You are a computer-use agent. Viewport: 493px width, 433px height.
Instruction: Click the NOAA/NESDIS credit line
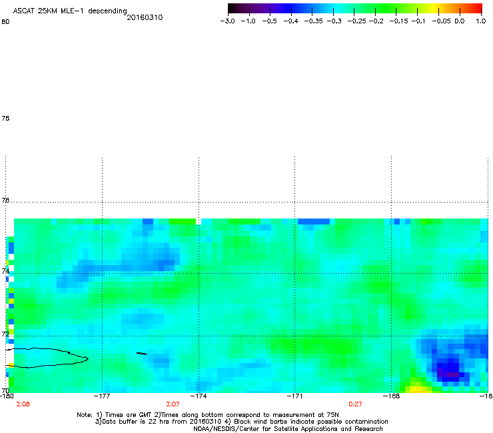point(288,429)
